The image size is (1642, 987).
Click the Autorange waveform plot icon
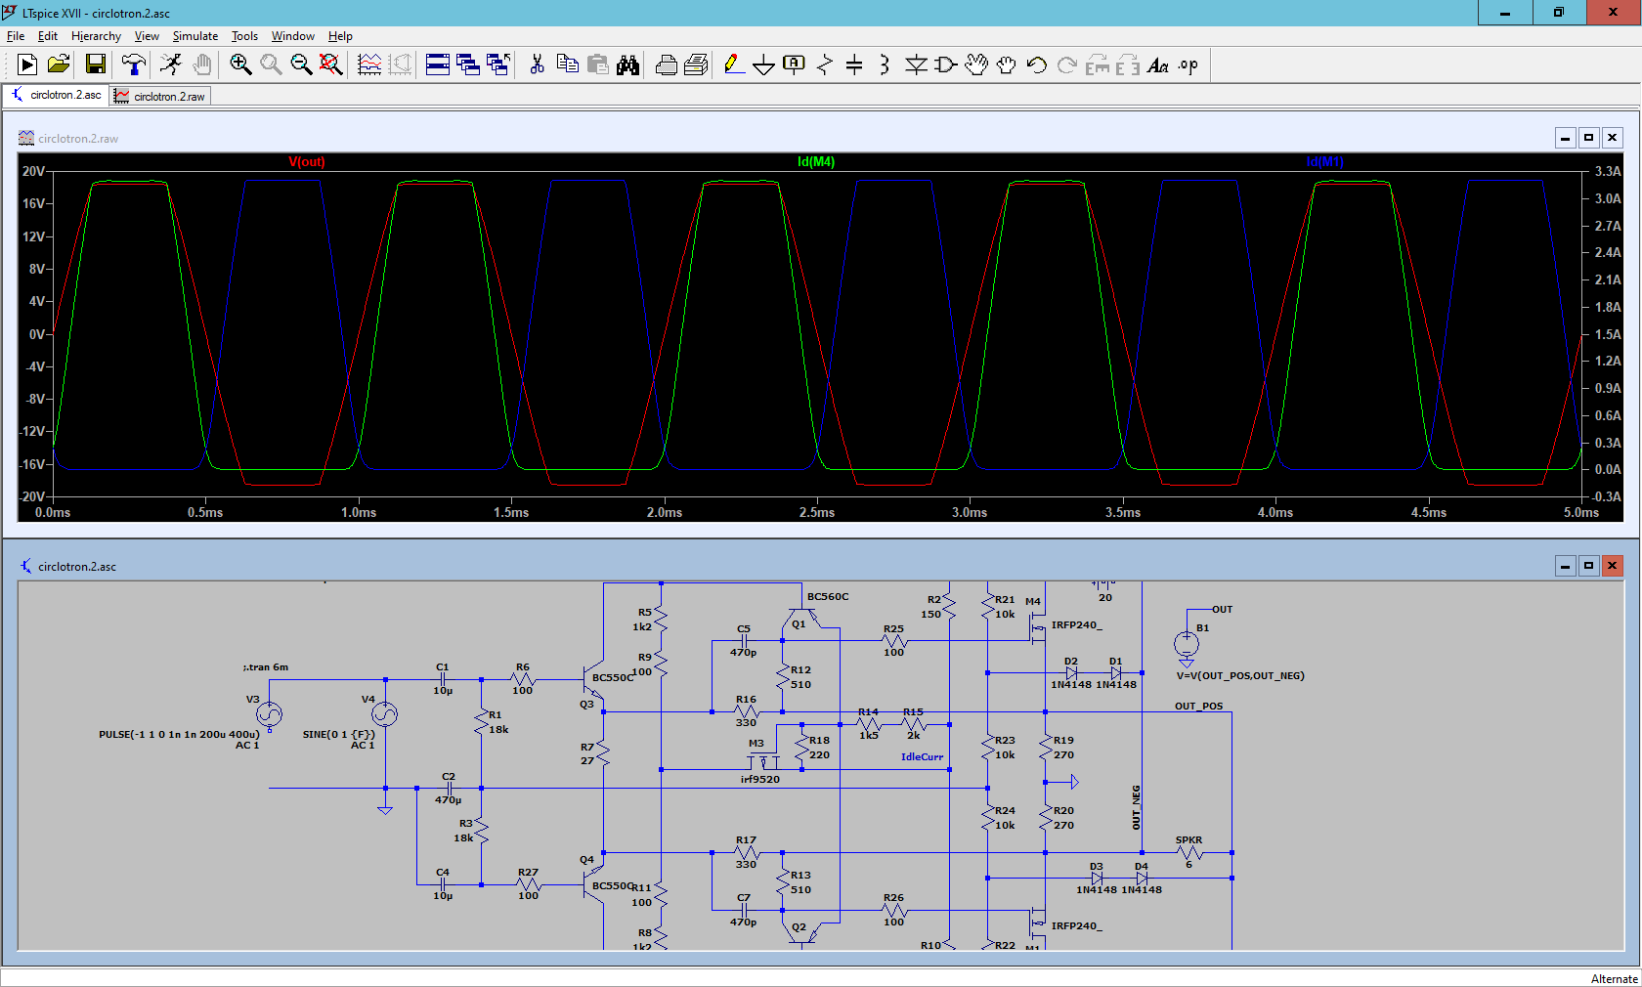point(369,64)
